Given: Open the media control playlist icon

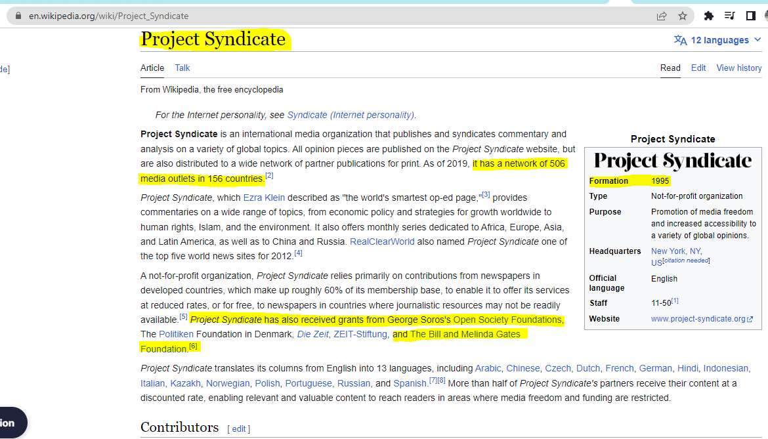Looking at the screenshot, I should pos(729,16).
